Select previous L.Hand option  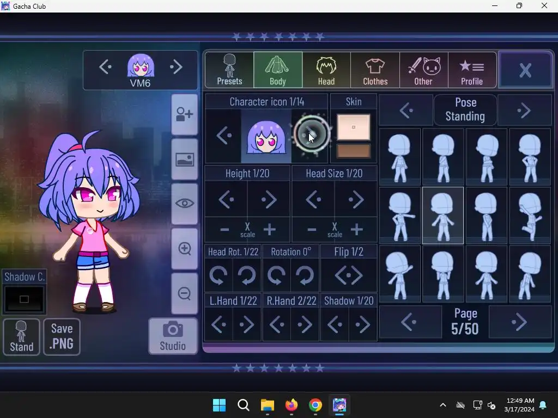(219, 324)
